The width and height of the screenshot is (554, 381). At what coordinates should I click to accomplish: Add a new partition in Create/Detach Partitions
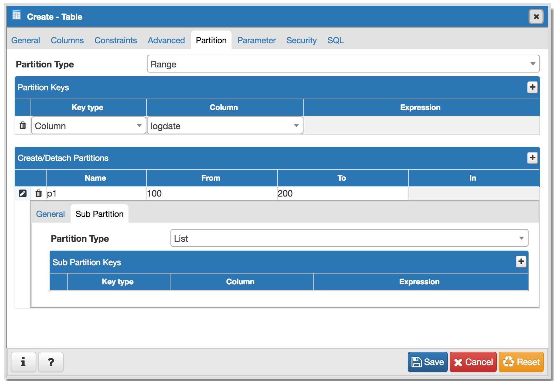point(532,158)
